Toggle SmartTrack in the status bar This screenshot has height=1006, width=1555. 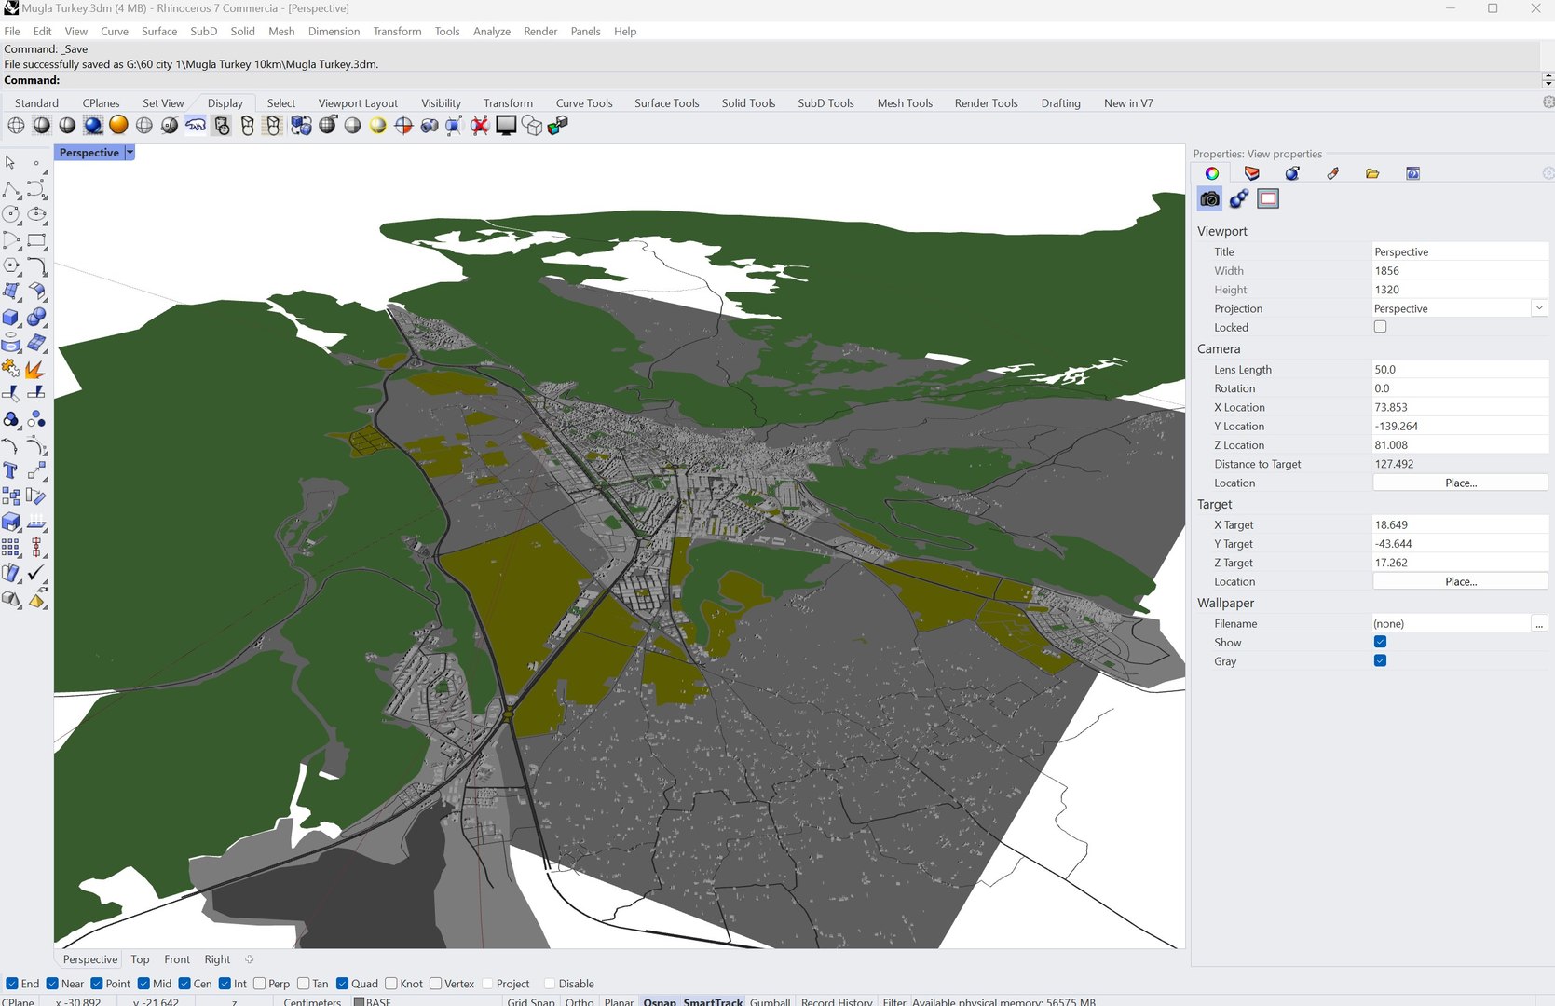coord(713,1001)
